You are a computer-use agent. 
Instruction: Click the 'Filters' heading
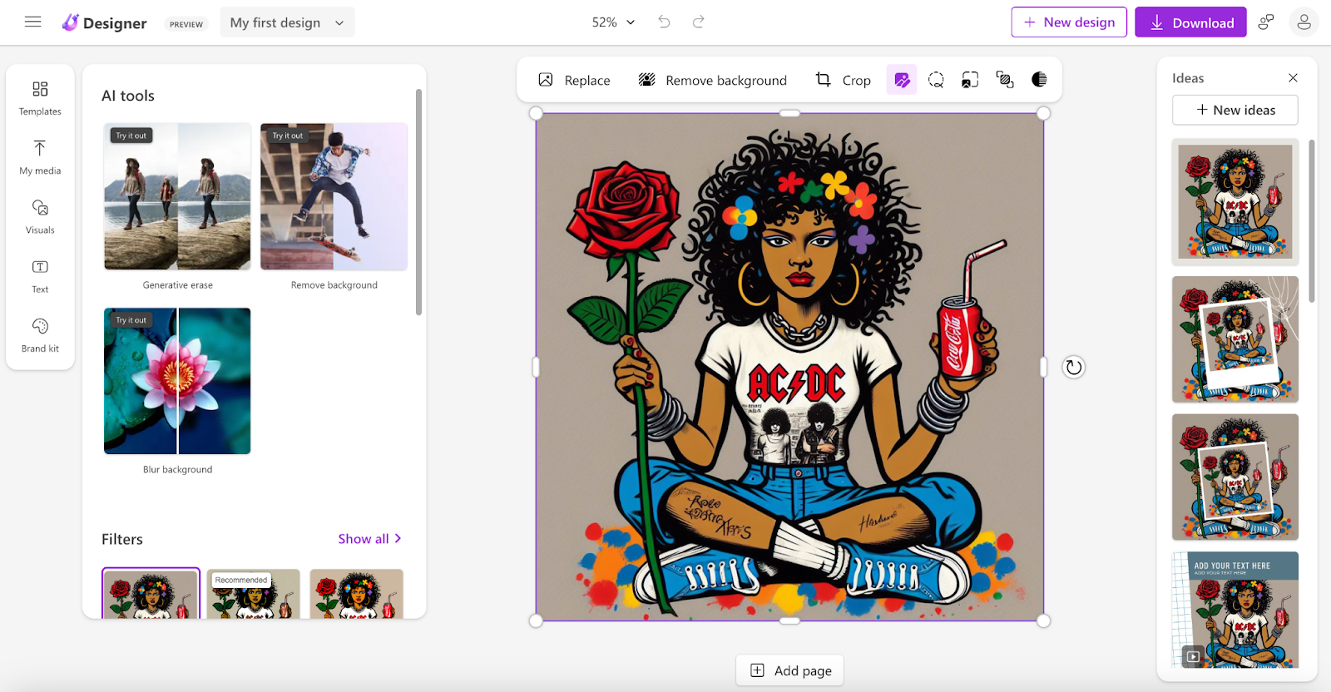click(122, 539)
